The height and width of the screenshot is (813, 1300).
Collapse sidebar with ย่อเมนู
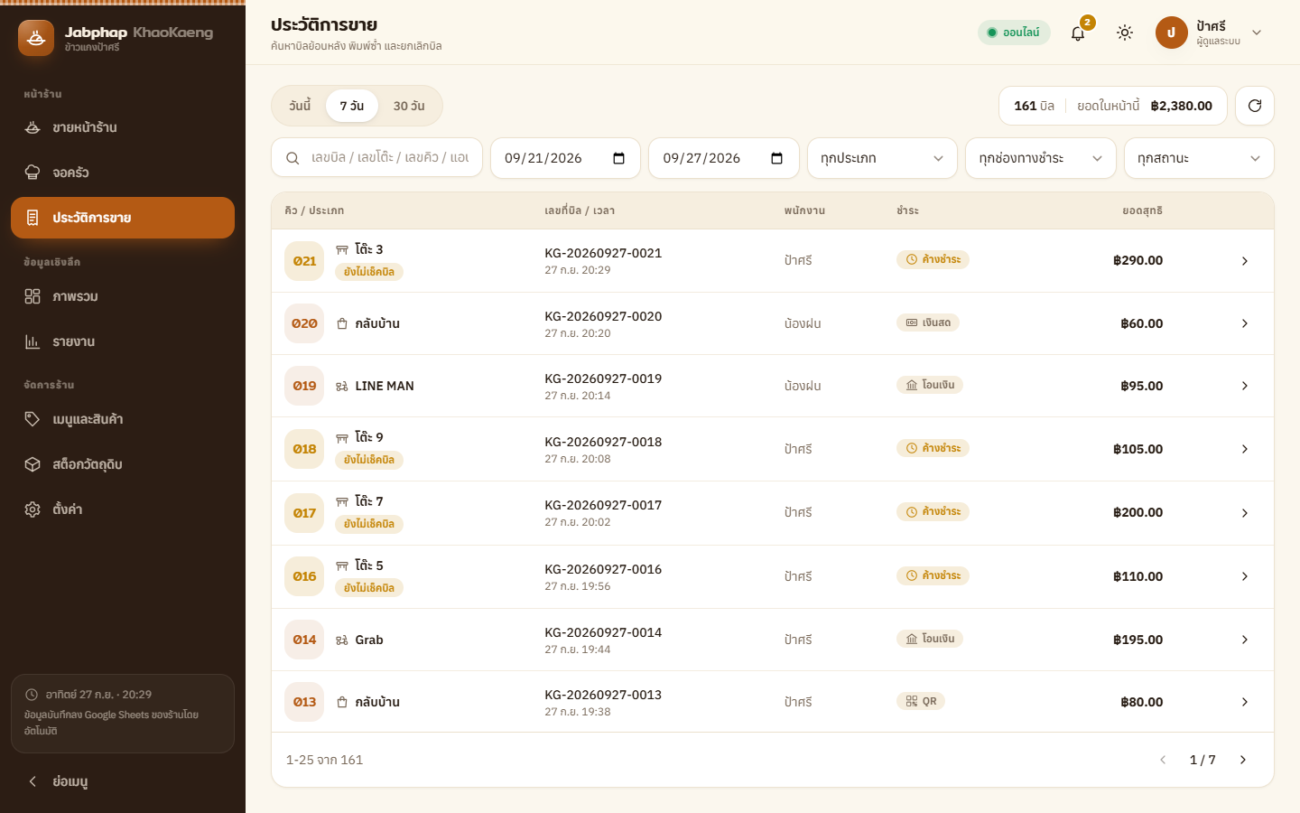(123, 781)
